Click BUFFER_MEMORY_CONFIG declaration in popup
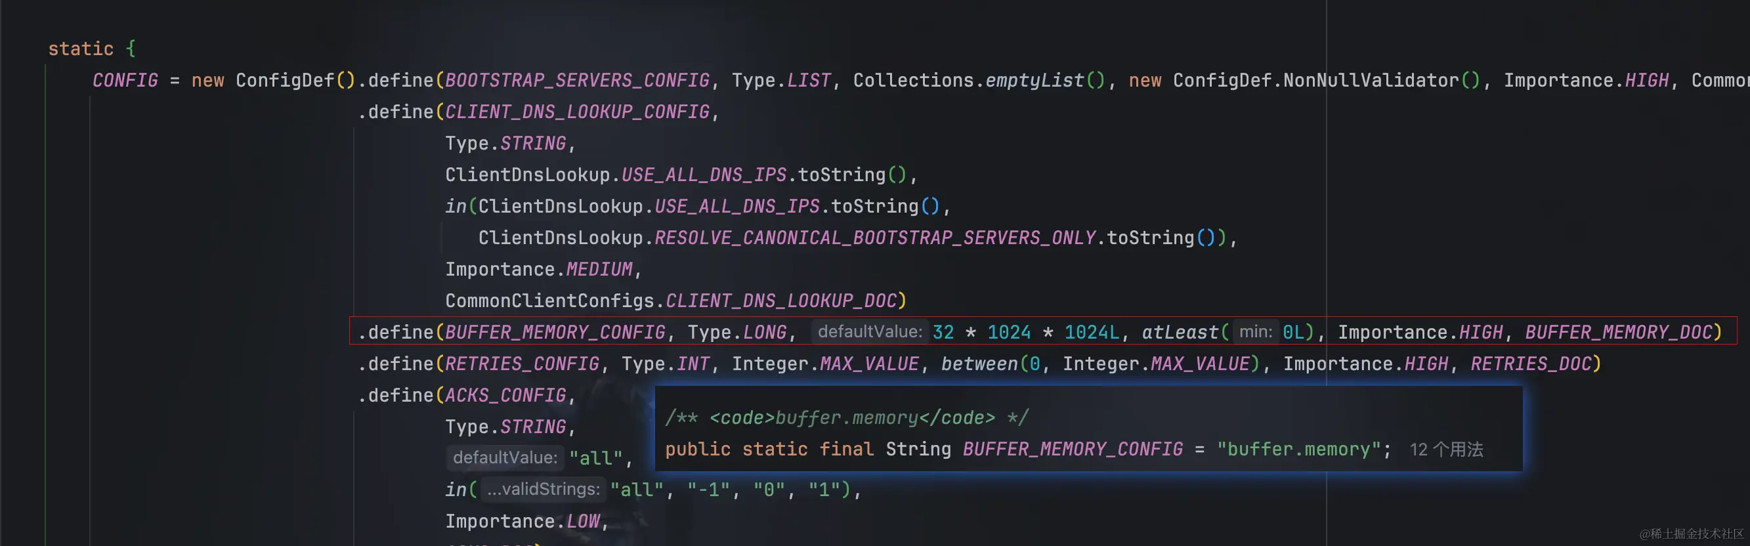The image size is (1750, 546). click(x=1072, y=450)
